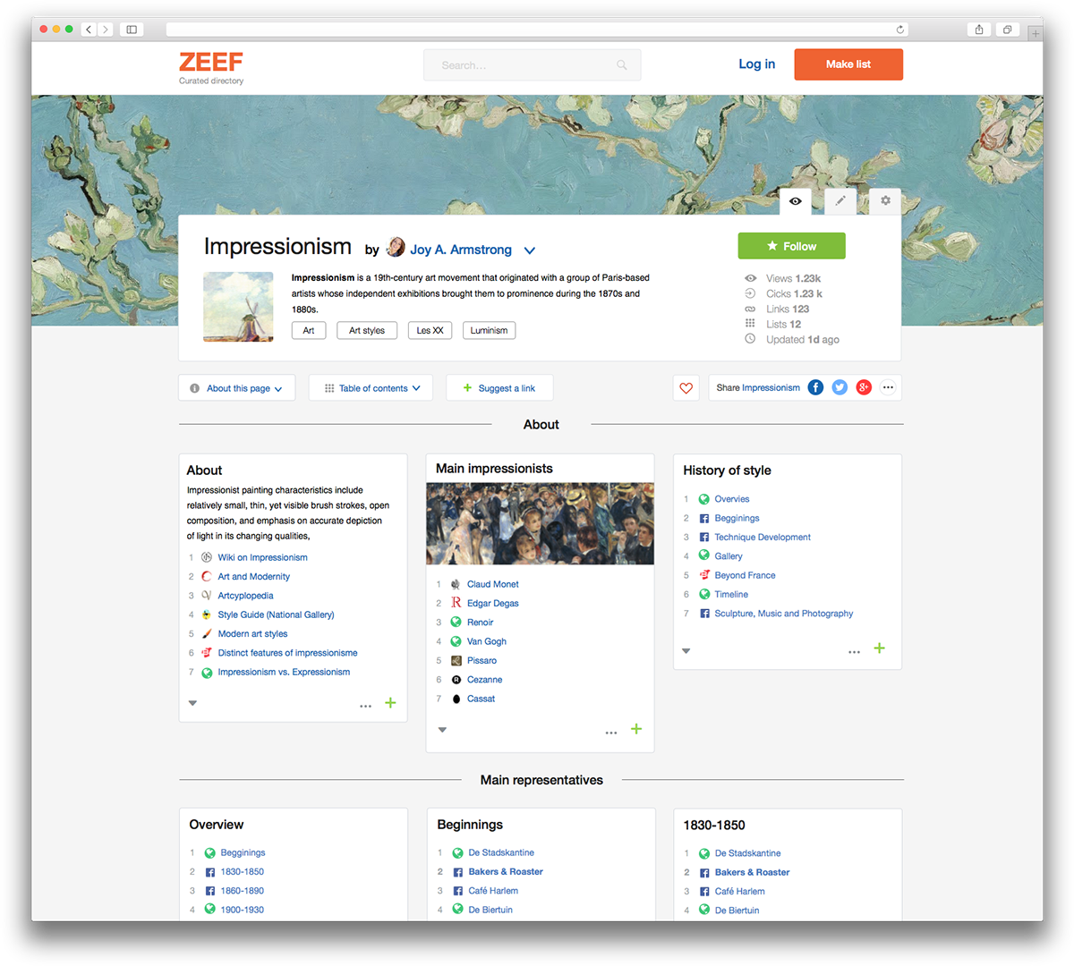
Task: Open windmill painting thumbnail
Action: coord(238,307)
